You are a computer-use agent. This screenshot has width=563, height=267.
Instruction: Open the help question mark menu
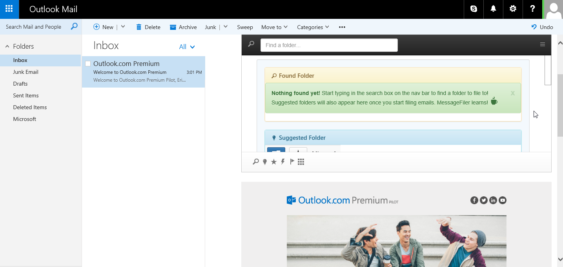click(532, 9)
